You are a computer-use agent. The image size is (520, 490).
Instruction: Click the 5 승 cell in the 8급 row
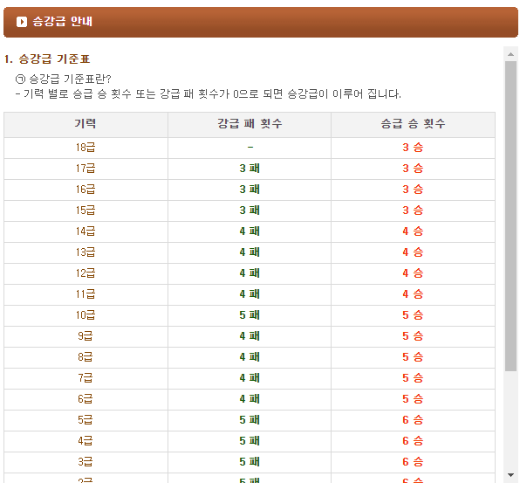[x=413, y=357]
